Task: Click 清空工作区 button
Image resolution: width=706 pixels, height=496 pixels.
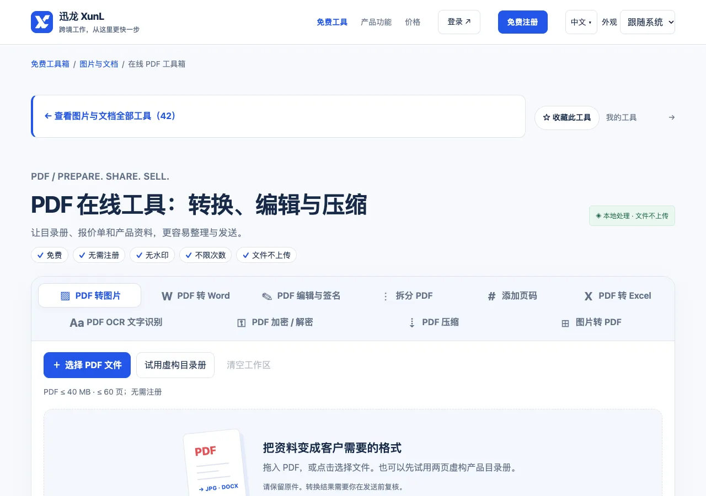Action: point(249,365)
